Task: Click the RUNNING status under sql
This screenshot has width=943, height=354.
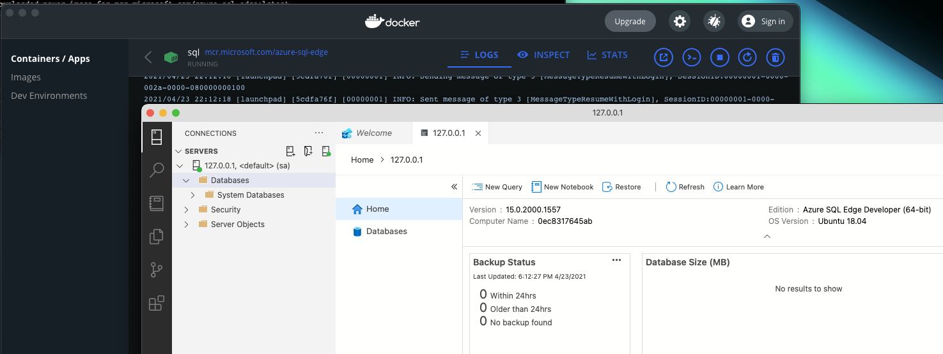Action: (203, 64)
